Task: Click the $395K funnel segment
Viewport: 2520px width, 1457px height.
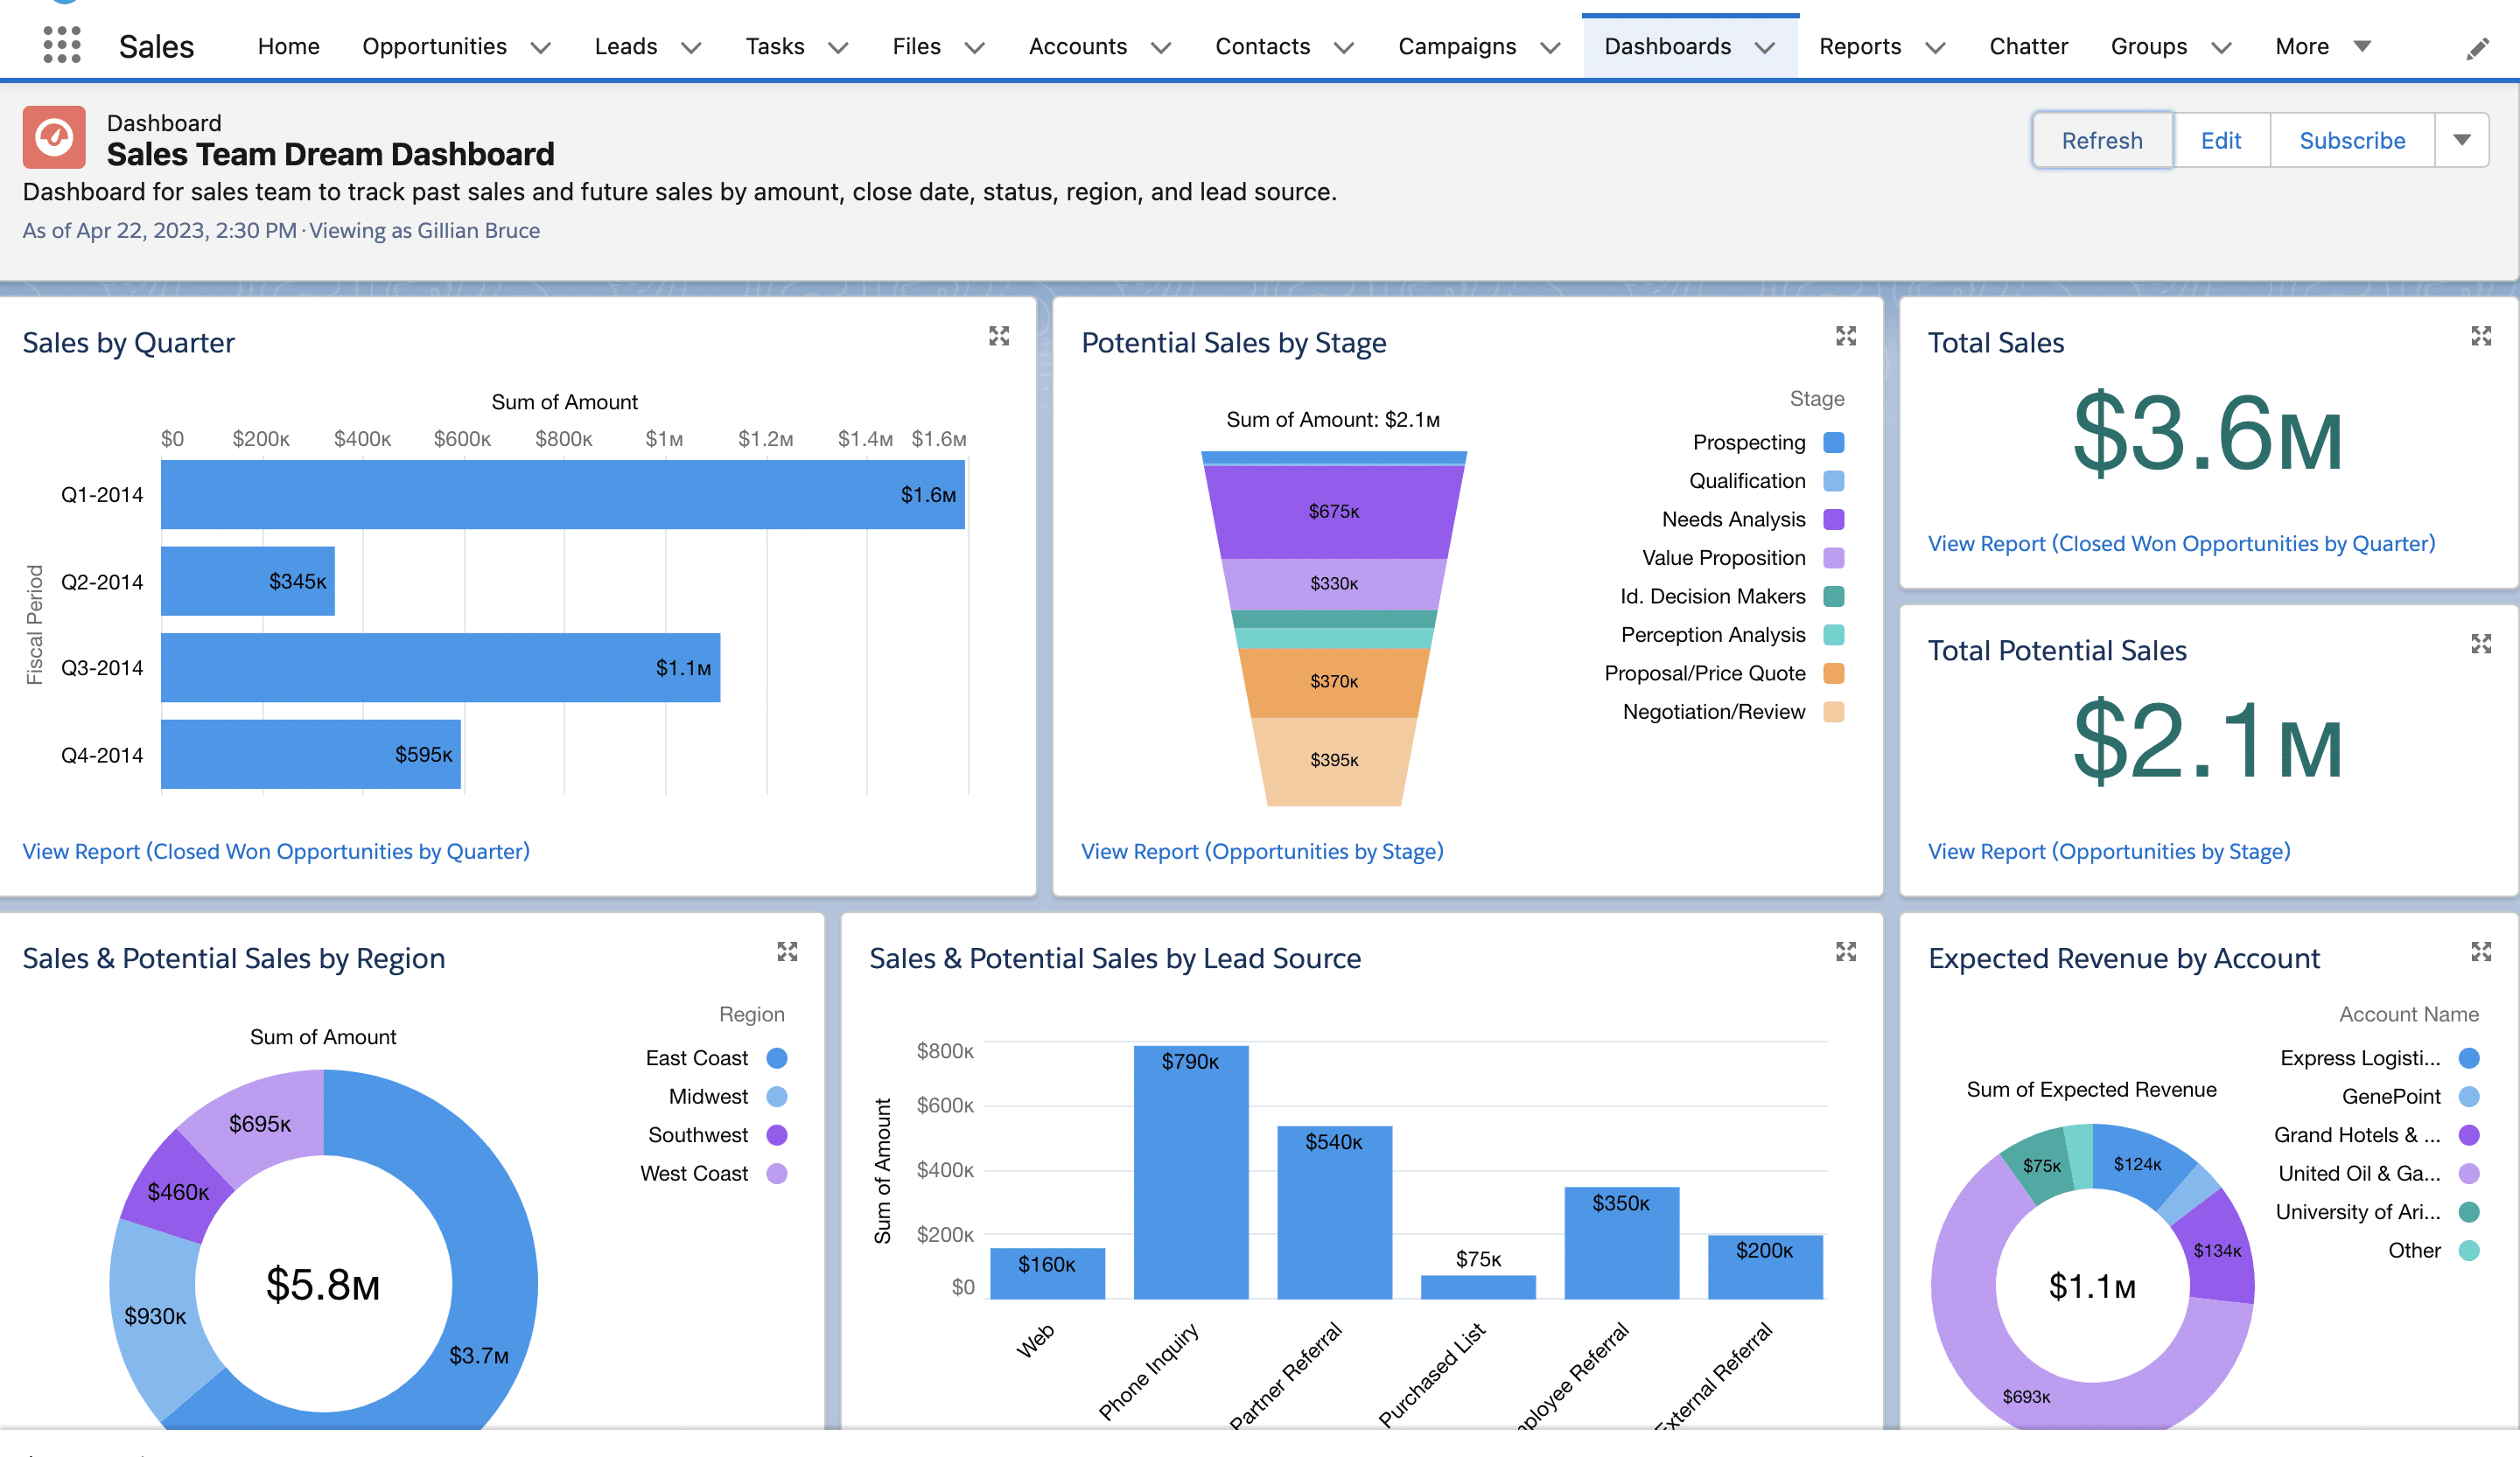Action: tap(1334, 762)
